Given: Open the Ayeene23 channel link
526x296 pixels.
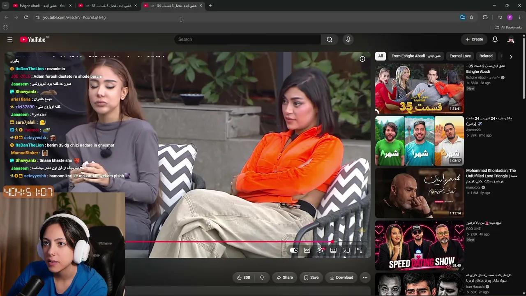Looking at the screenshot, I should (x=473, y=130).
